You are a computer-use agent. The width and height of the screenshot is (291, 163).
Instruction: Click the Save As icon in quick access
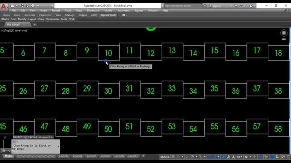(x=27, y=6)
